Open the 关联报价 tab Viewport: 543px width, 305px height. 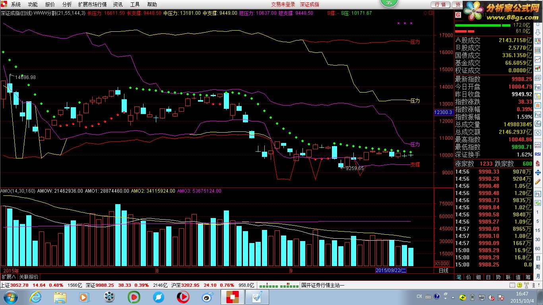pos(29,277)
